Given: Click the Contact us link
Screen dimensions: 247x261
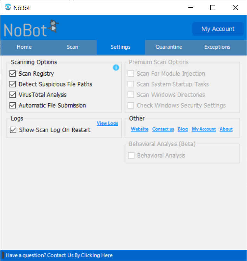Looking at the screenshot, I should point(163,129).
